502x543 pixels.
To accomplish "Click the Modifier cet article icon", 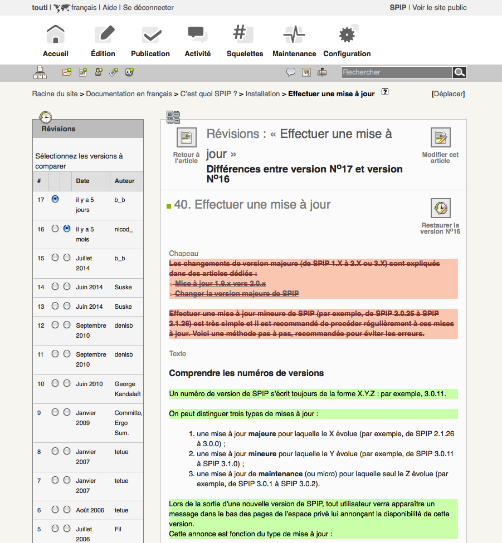I will tap(440, 137).
